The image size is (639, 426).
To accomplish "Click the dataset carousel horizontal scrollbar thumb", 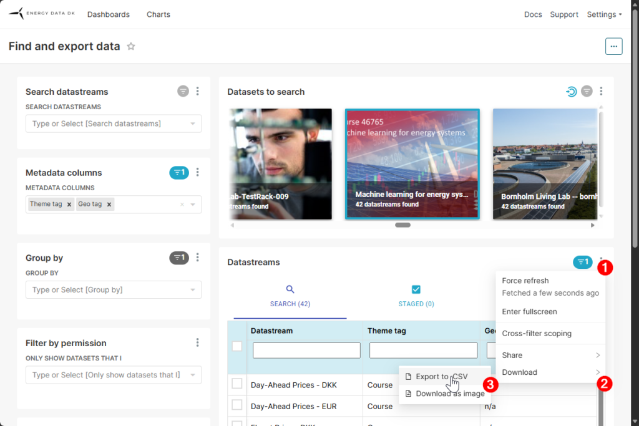I will pyautogui.click(x=402, y=225).
